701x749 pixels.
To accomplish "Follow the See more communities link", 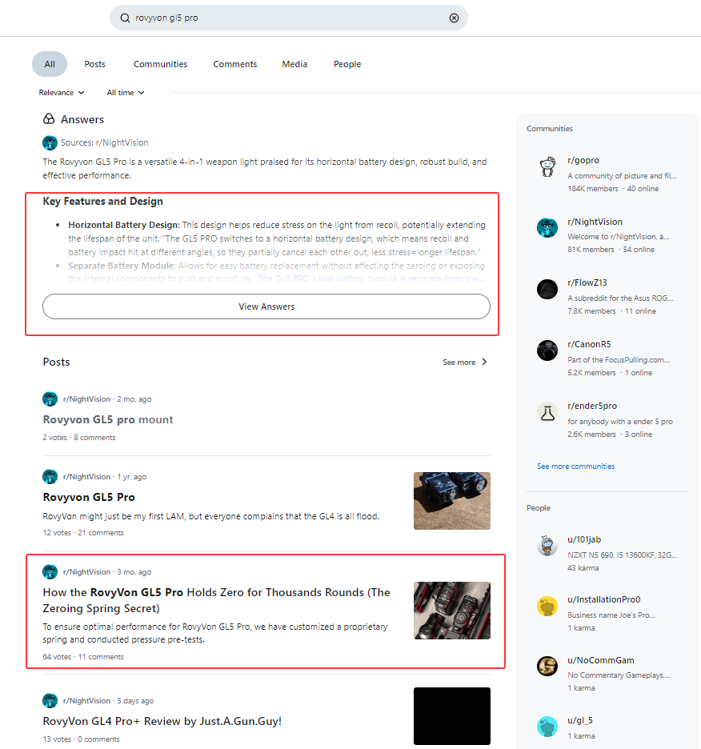I will (x=576, y=467).
